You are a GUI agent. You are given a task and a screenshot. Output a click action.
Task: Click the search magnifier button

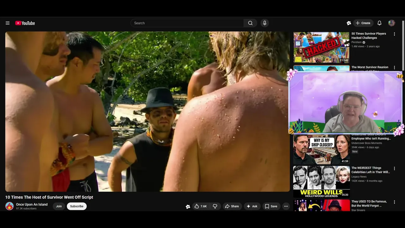point(250,23)
